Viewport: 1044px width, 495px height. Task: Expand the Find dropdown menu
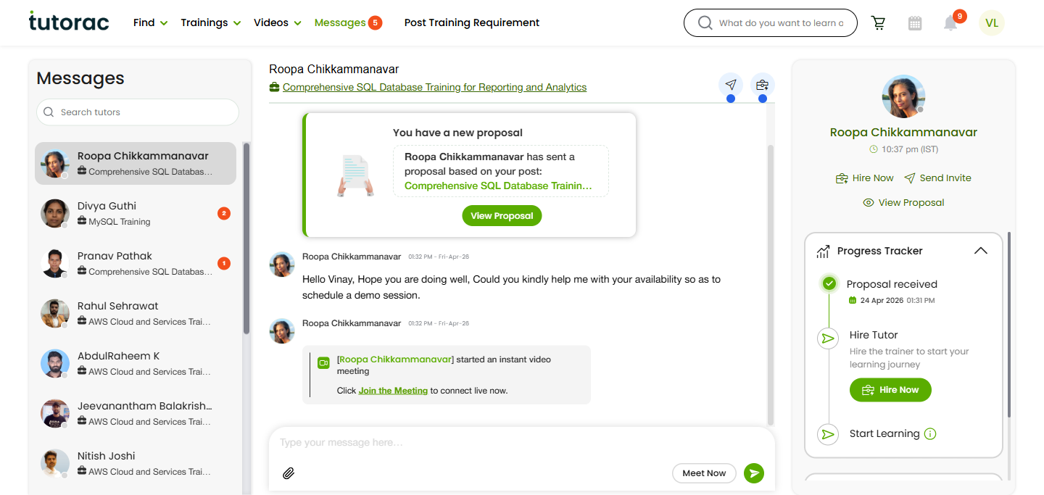pyautogui.click(x=150, y=22)
